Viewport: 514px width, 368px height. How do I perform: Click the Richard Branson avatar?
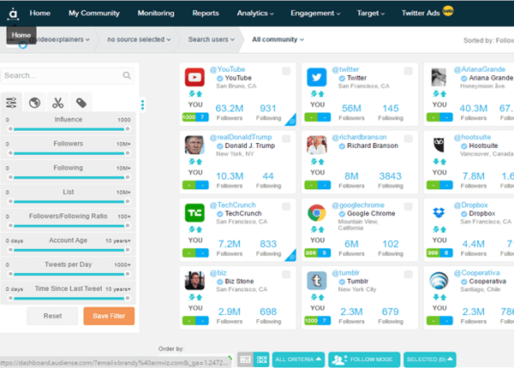317,145
